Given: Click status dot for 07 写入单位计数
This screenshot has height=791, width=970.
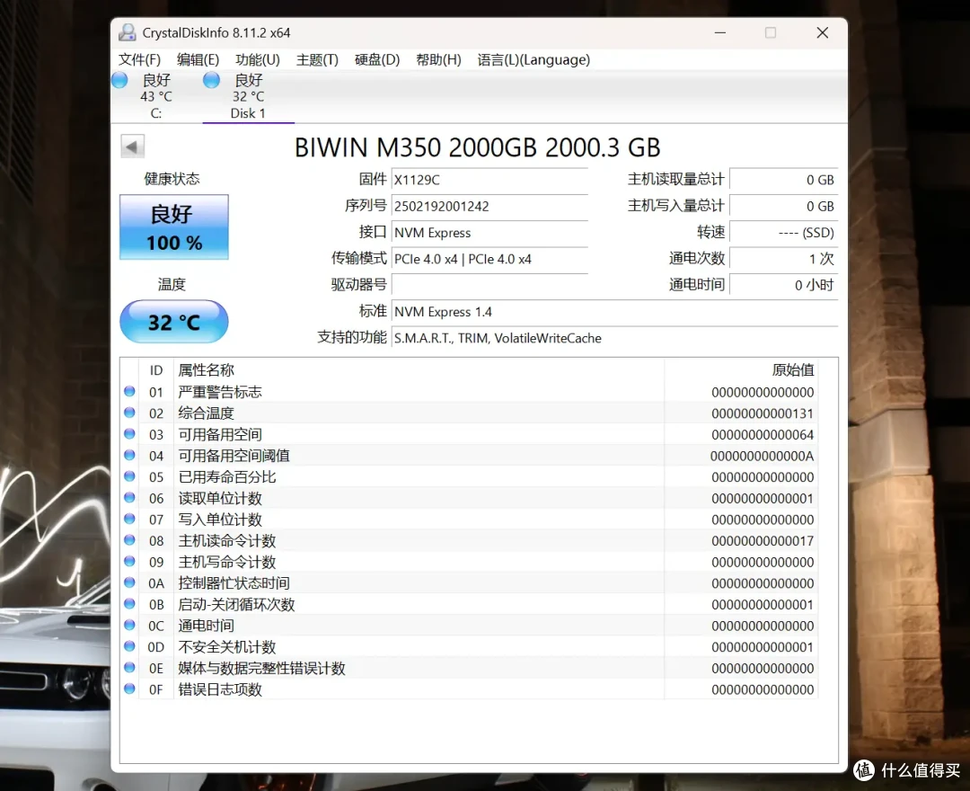Looking at the screenshot, I should [x=129, y=519].
